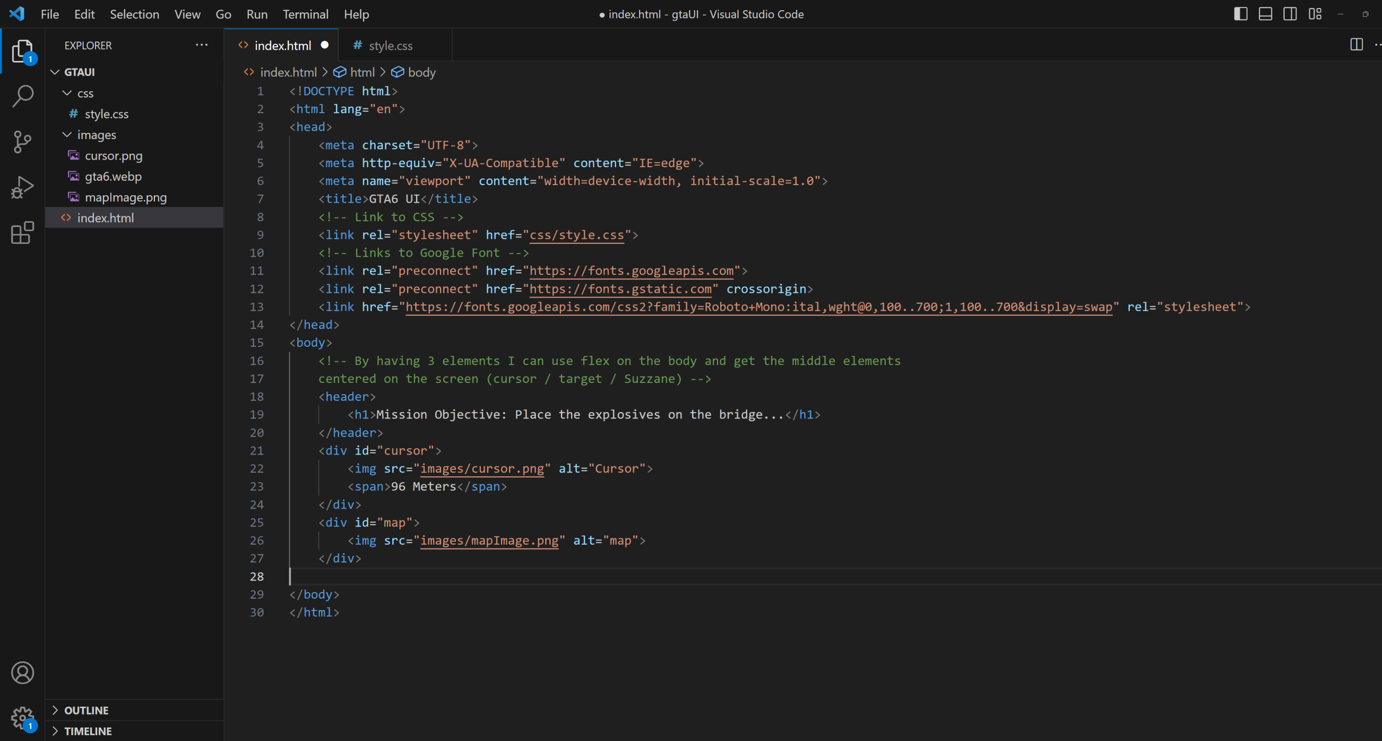Open the Selection menu
This screenshot has width=1382, height=741.
click(134, 14)
